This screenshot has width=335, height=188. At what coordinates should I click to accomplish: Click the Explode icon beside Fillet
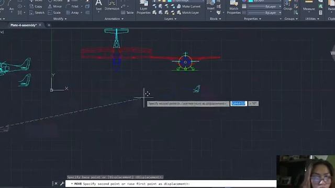coord(87,6)
